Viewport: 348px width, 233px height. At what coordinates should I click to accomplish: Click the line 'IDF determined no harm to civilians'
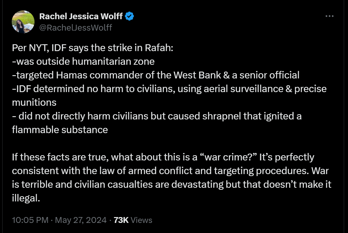click(169, 89)
